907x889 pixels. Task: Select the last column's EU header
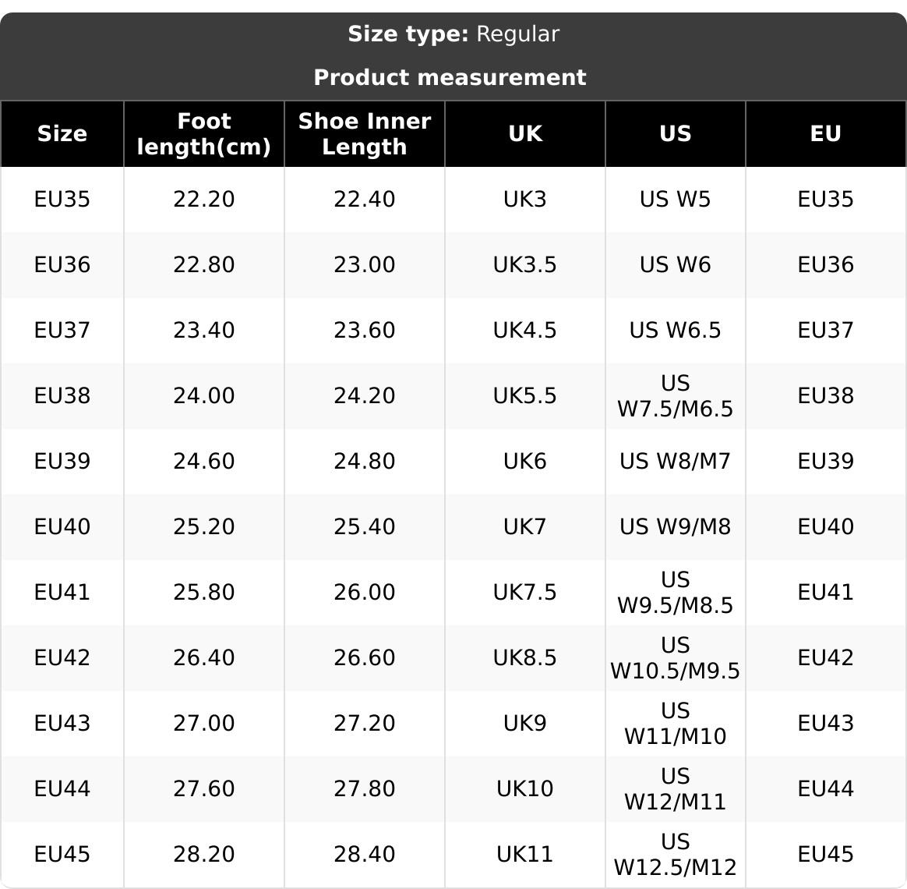pos(826,134)
